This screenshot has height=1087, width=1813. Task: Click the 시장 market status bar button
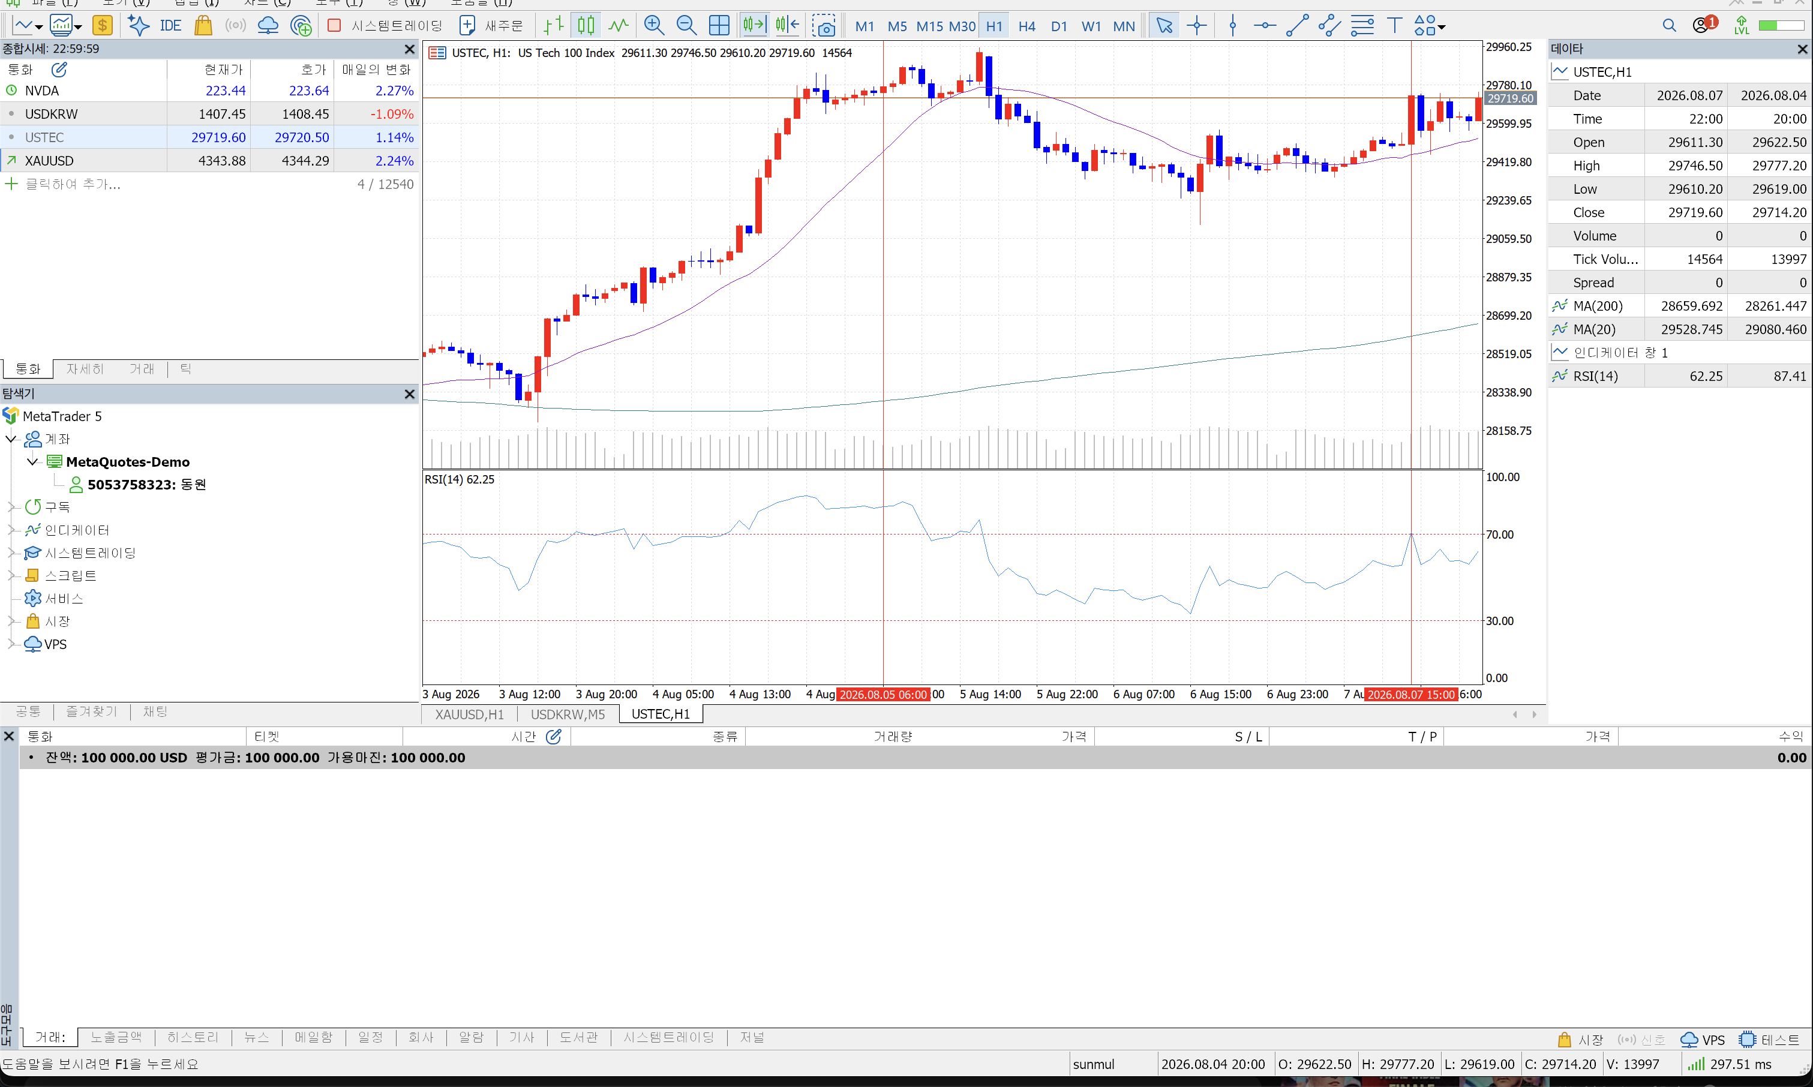click(x=1581, y=1040)
